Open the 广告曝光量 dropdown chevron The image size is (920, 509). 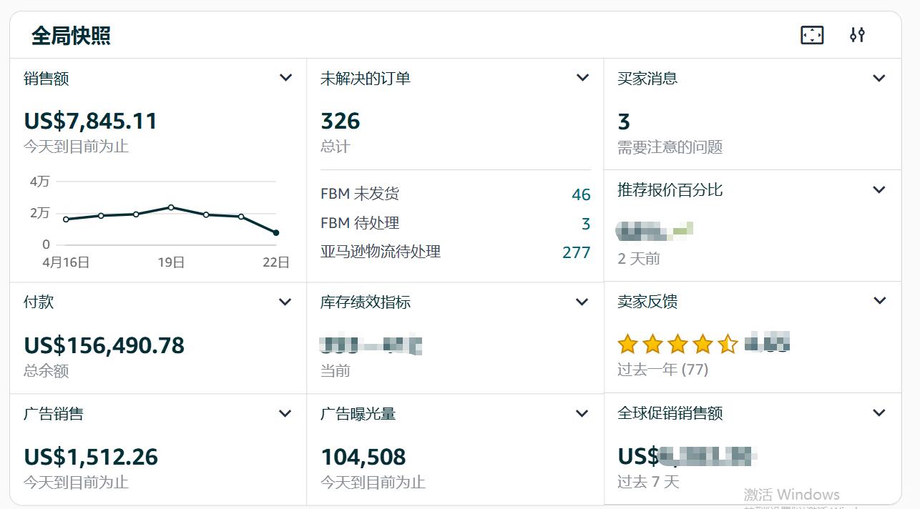582,413
